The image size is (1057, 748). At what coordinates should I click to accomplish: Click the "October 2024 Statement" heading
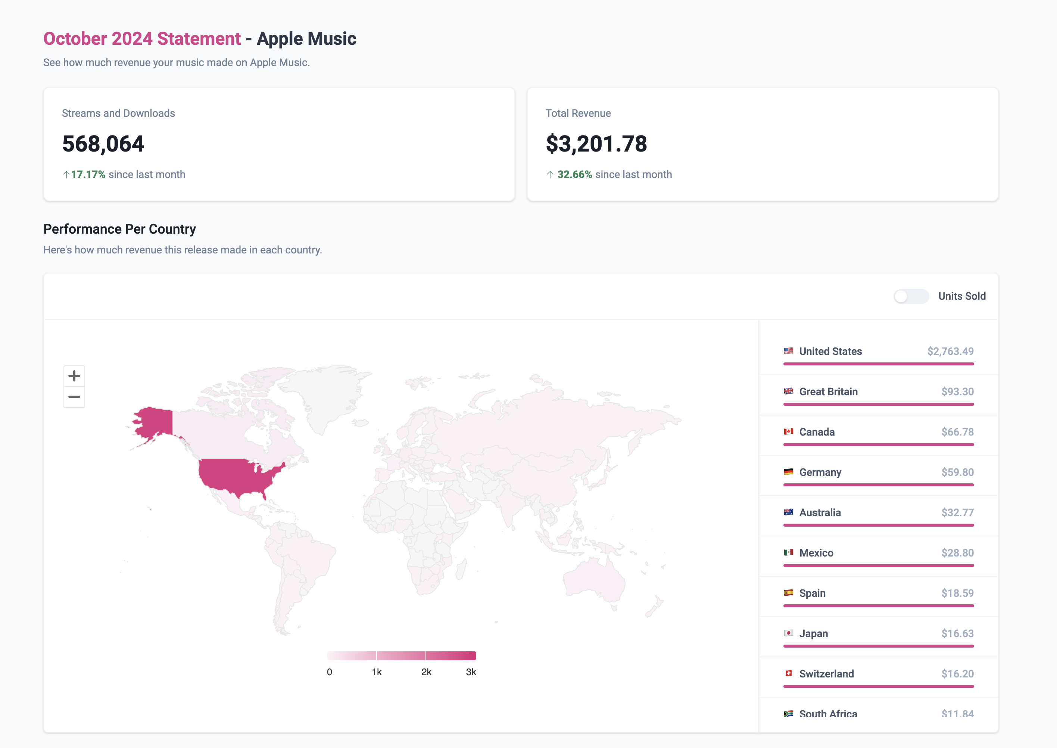[x=142, y=39]
